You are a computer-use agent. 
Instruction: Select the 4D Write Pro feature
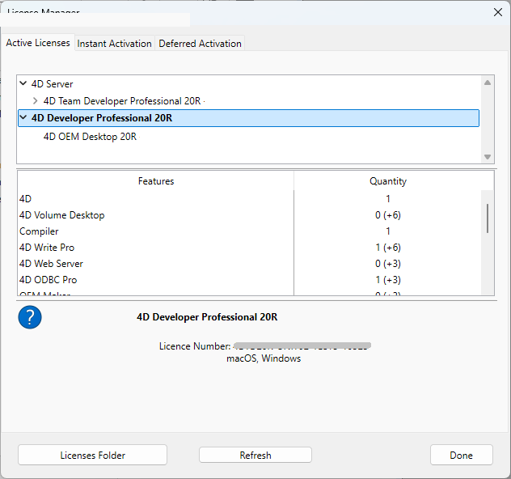[x=249, y=247]
